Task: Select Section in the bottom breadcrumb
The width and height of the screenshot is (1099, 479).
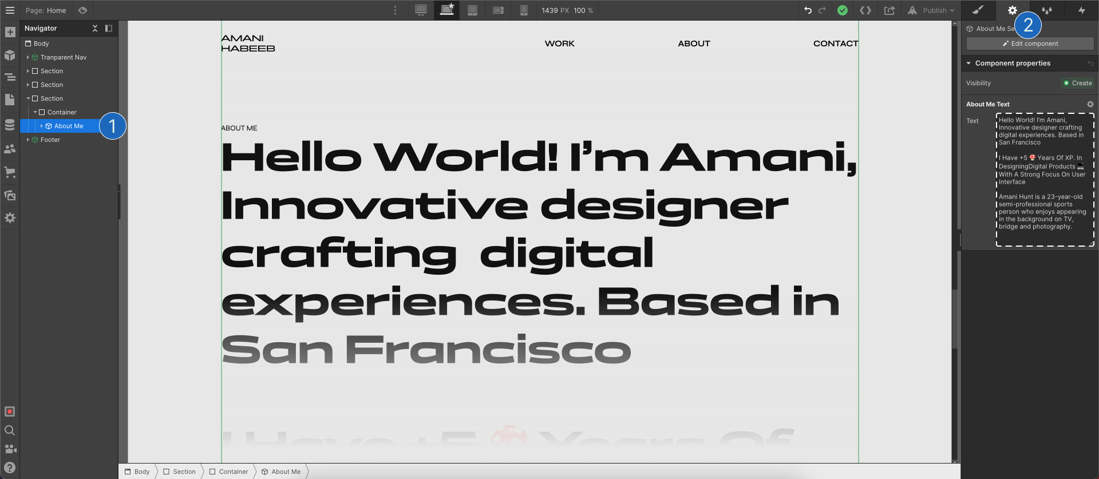Action: click(179, 472)
